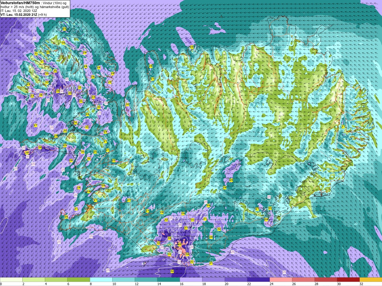Click the 24–26 m/s light pink legend swatch

coord(281,280)
